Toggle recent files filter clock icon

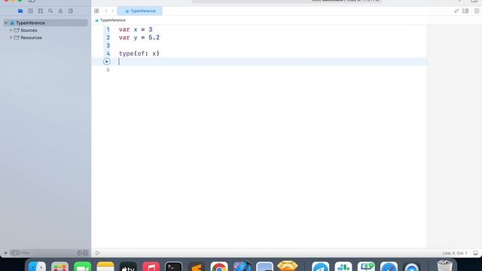coord(79,253)
